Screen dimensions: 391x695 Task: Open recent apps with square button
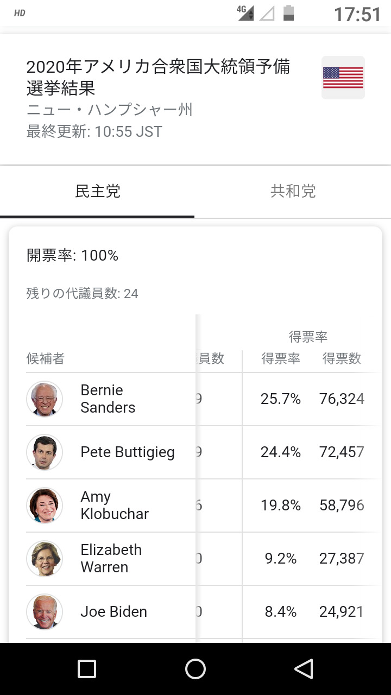(x=87, y=669)
